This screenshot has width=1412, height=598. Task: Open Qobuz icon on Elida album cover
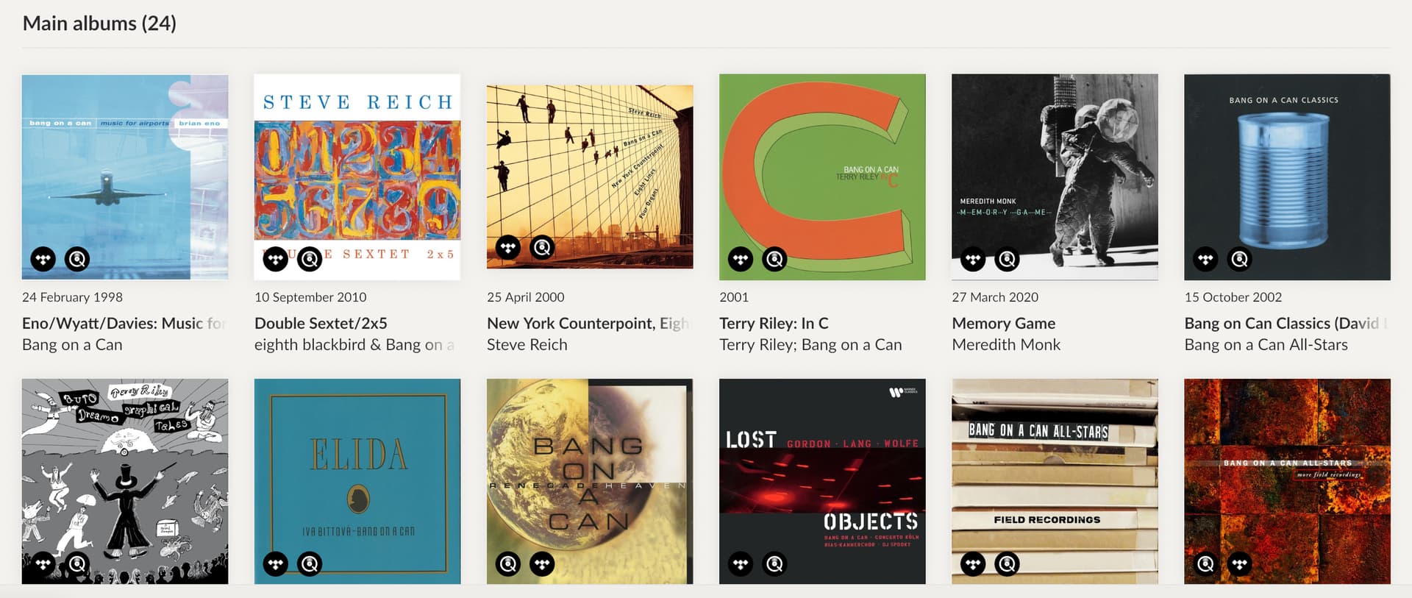[x=310, y=564]
